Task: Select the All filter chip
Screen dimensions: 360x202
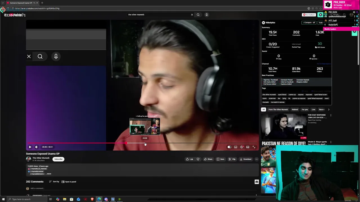Action: tap(264, 109)
